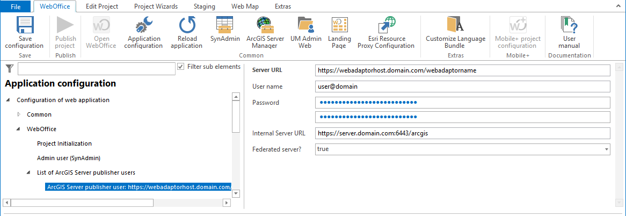The image size is (626, 216).
Task: Open the Extras ribbon tab
Action: pos(282,6)
